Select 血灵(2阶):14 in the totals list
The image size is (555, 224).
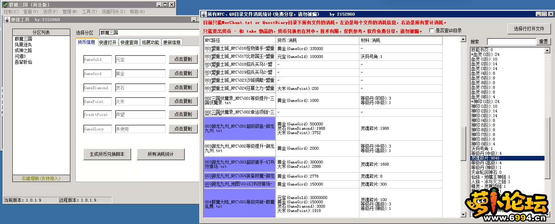507,64
